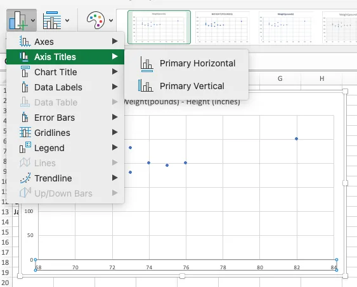Click the horizontal axis label 80

click(x=260, y=267)
